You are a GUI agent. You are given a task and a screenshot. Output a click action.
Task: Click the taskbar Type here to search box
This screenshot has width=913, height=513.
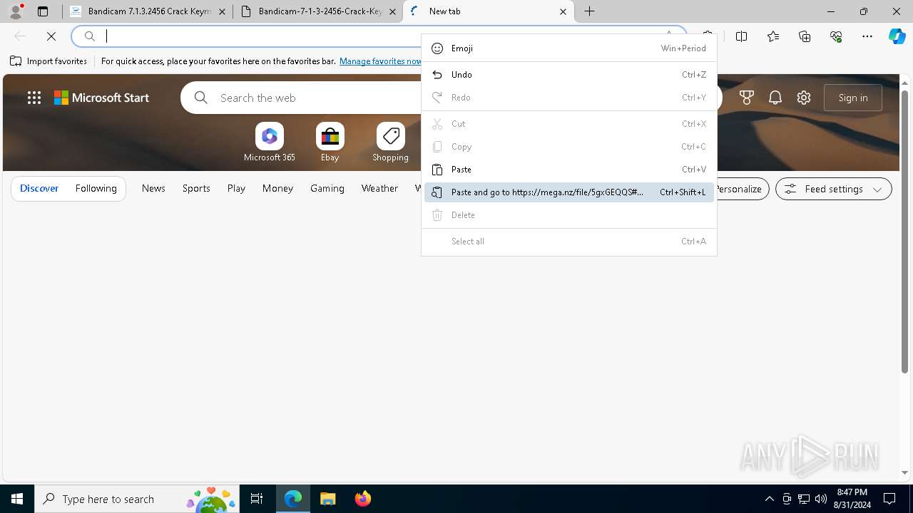(x=138, y=499)
